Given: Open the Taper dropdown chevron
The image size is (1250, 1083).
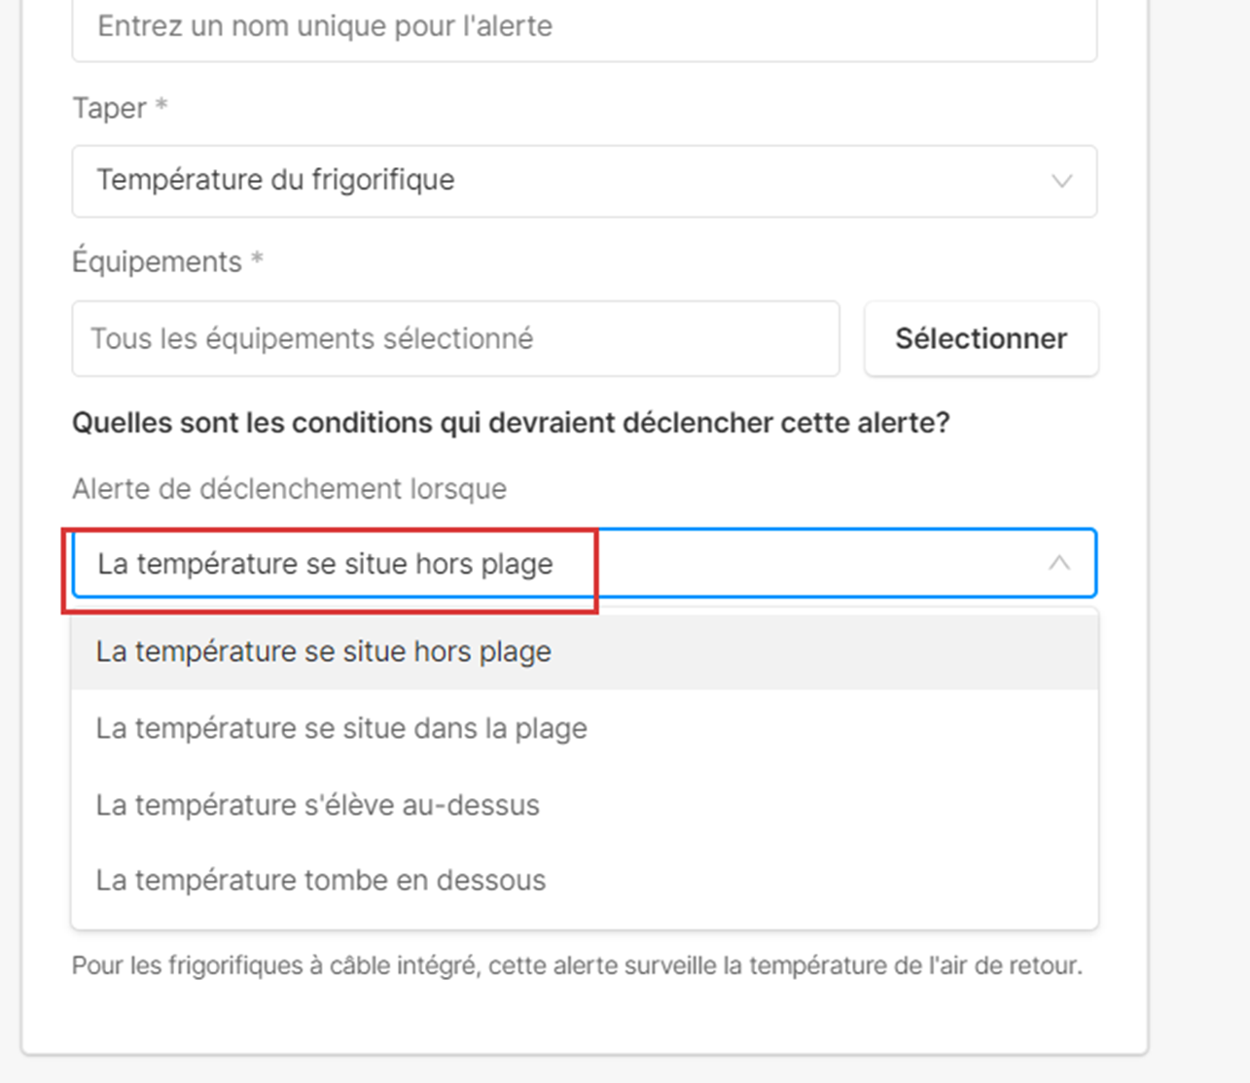Looking at the screenshot, I should (x=1062, y=181).
